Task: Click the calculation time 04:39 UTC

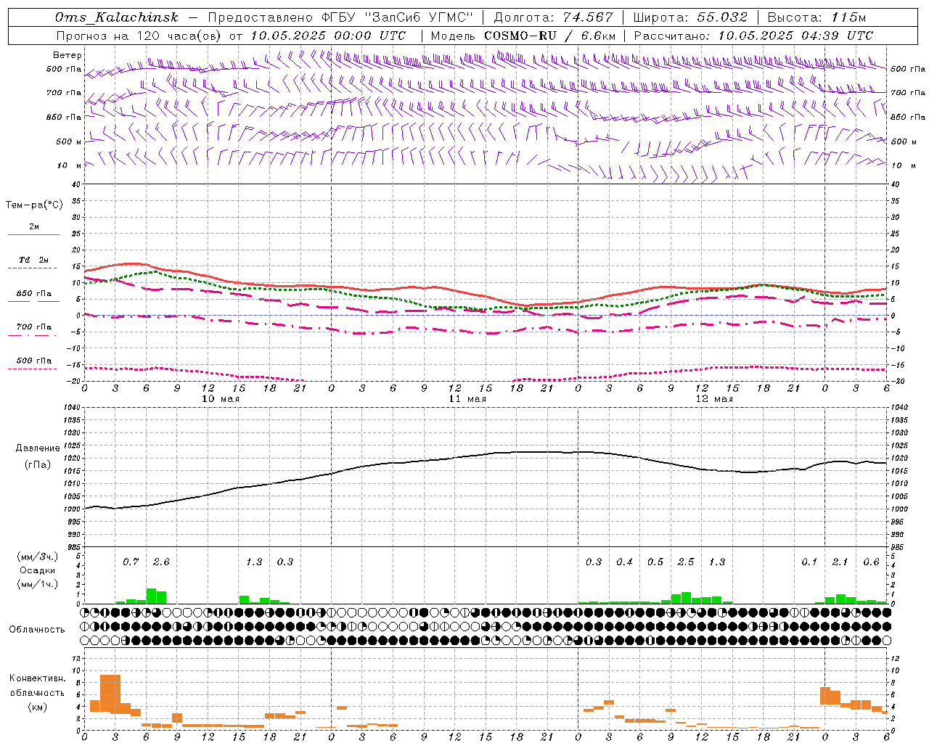Action: click(x=836, y=36)
